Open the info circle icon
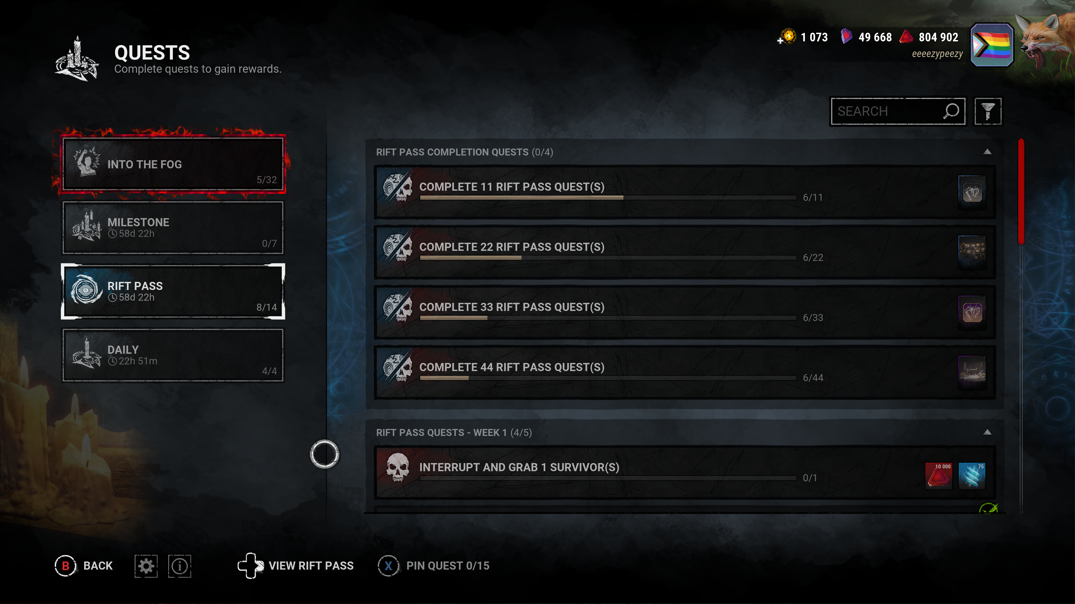This screenshot has width=1075, height=604. tap(179, 566)
